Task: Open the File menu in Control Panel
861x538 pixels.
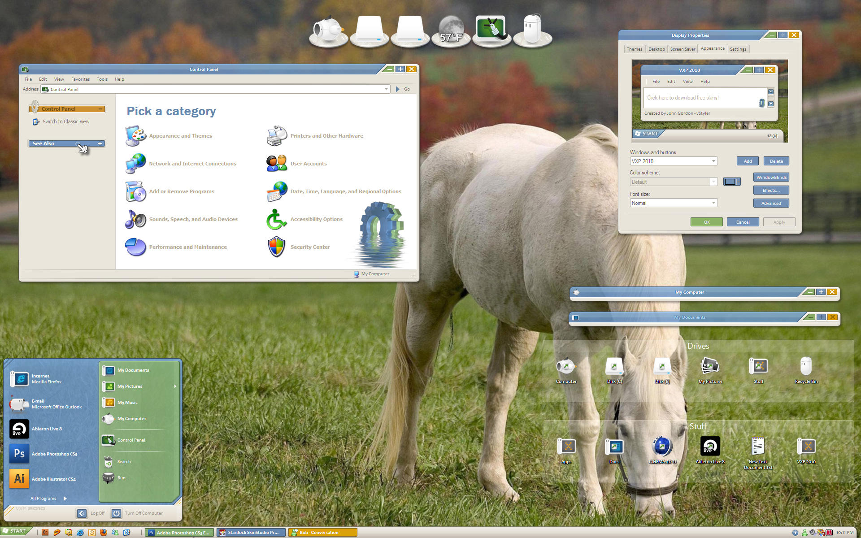Action: coord(28,79)
